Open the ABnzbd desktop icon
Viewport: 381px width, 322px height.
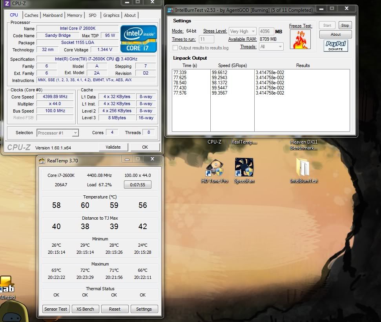click(7, 288)
